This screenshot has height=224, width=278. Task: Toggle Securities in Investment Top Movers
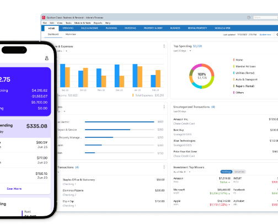(x=239, y=172)
